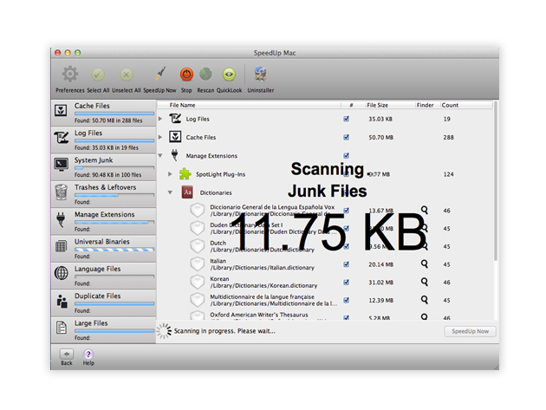Collapse the Dictionaries group
Screen dimensions: 546x410
[x=170, y=192]
